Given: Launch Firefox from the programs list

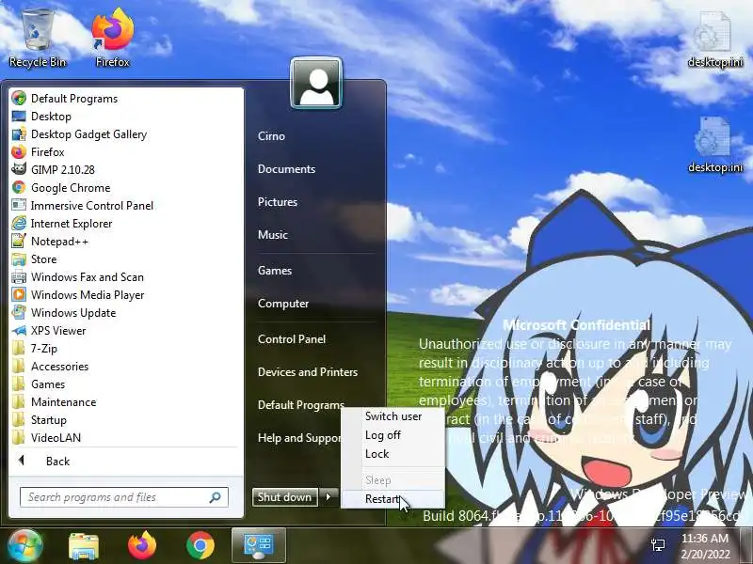Looking at the screenshot, I should point(19,152).
